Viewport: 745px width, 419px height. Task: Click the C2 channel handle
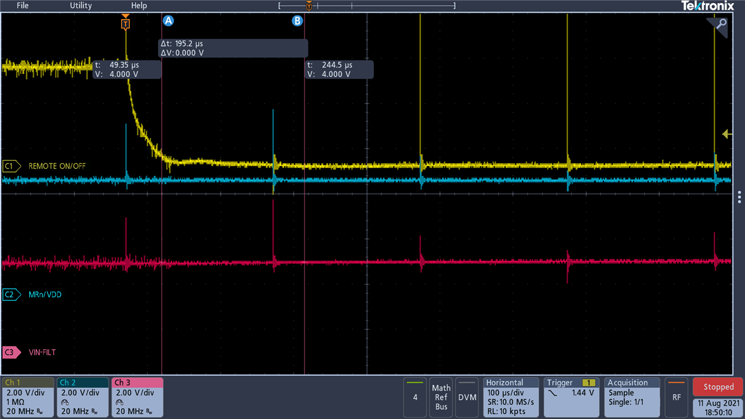coord(12,295)
